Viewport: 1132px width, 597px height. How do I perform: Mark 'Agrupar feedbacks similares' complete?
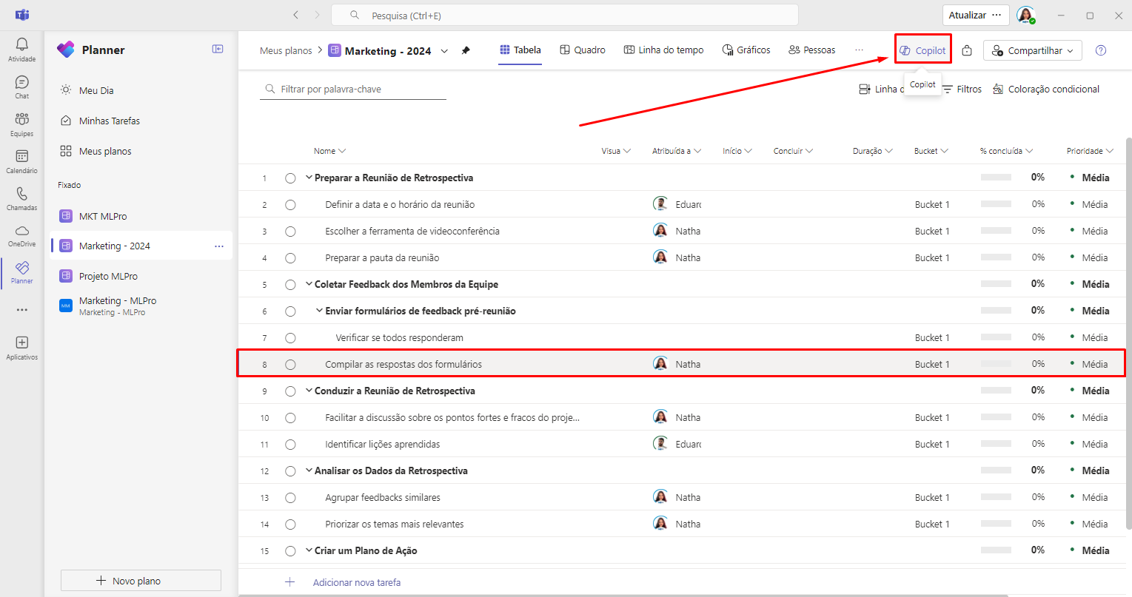pyautogui.click(x=290, y=498)
